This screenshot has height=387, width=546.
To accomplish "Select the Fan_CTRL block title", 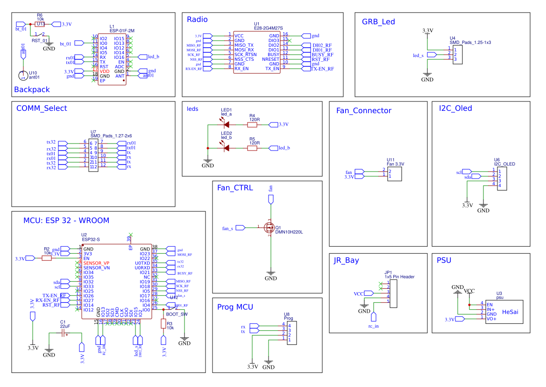I will pos(235,188).
